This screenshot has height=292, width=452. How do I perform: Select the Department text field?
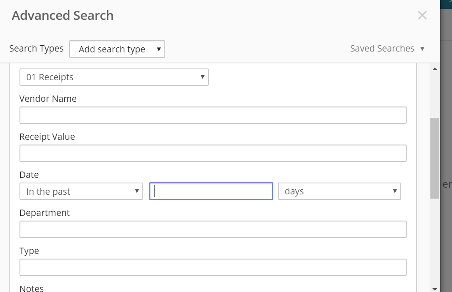[x=213, y=229]
